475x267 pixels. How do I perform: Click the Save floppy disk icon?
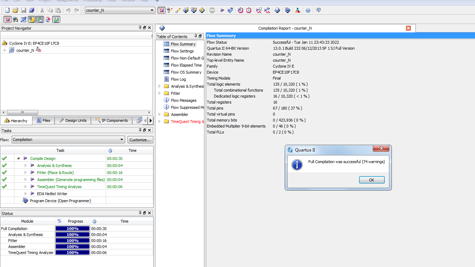tap(23, 10)
